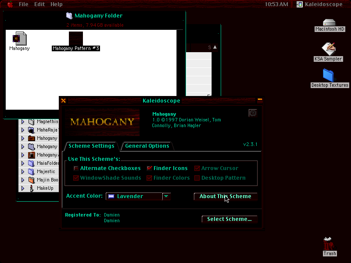This screenshot has width=351, height=263.
Task: Select the Mahogany scheme file icon
Action: tap(20, 39)
